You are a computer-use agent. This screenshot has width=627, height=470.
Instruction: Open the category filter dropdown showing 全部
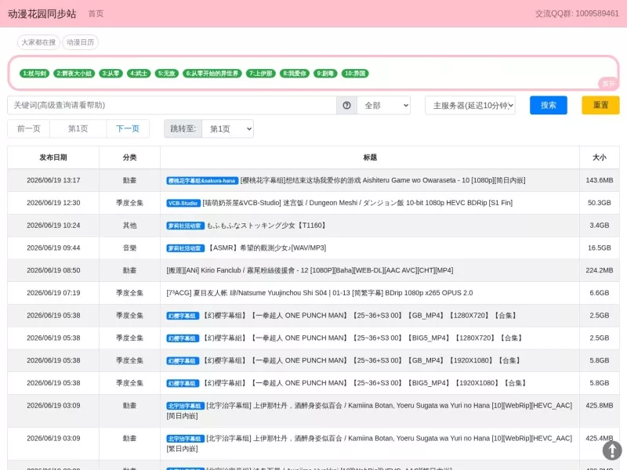pyautogui.click(x=384, y=105)
